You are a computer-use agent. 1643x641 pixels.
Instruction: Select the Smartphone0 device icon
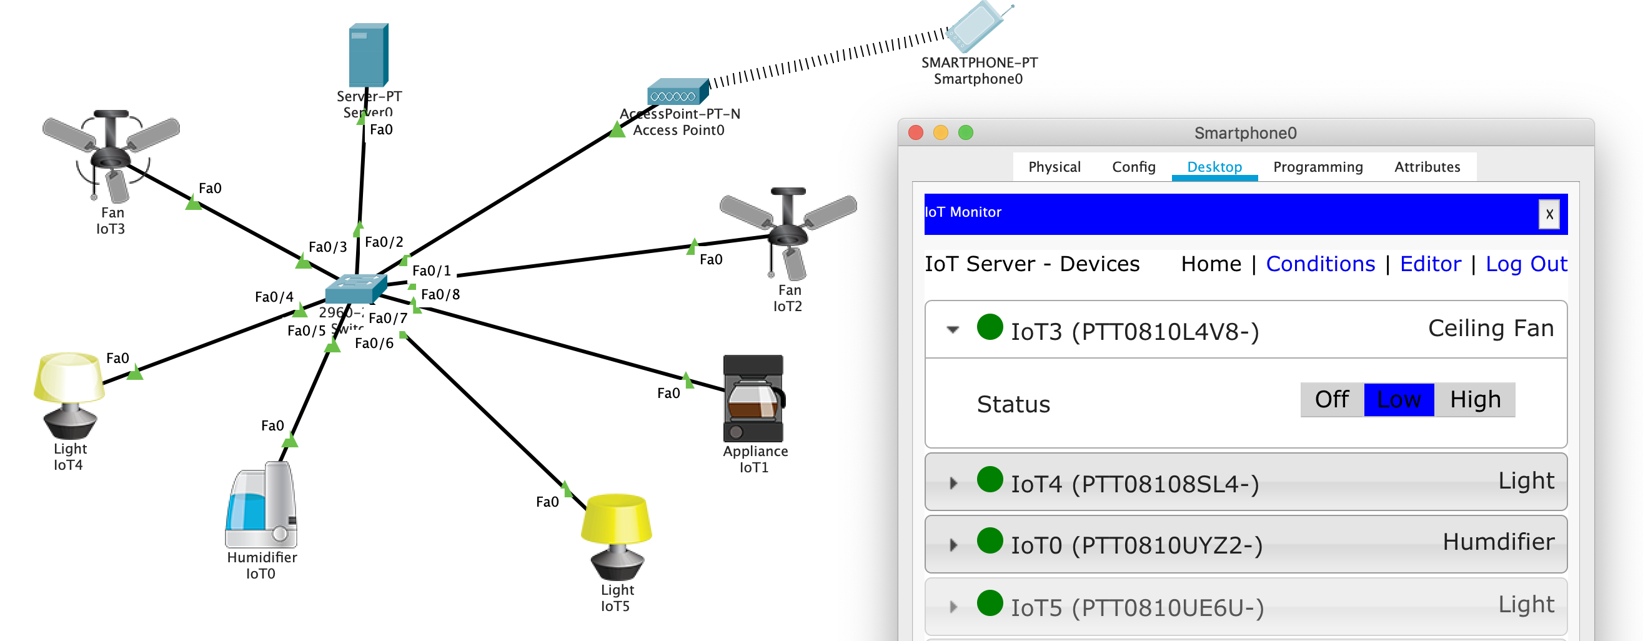pos(975,27)
